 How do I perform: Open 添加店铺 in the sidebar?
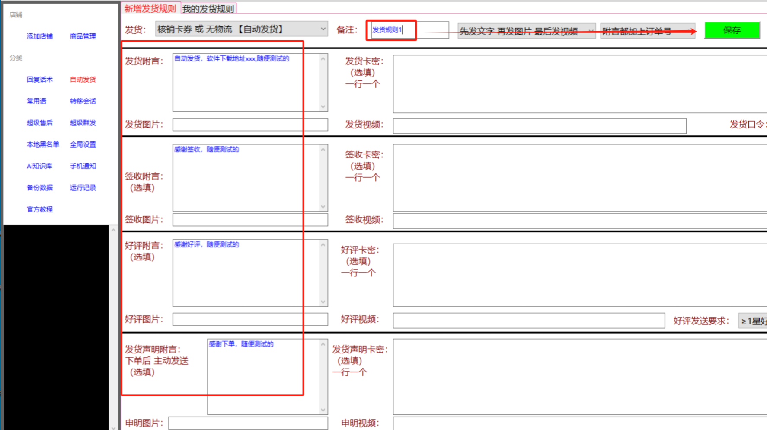40,36
